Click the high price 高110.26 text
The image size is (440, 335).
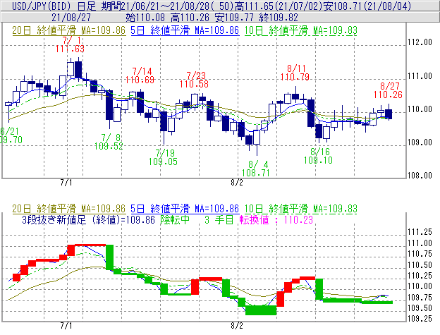tap(190, 18)
